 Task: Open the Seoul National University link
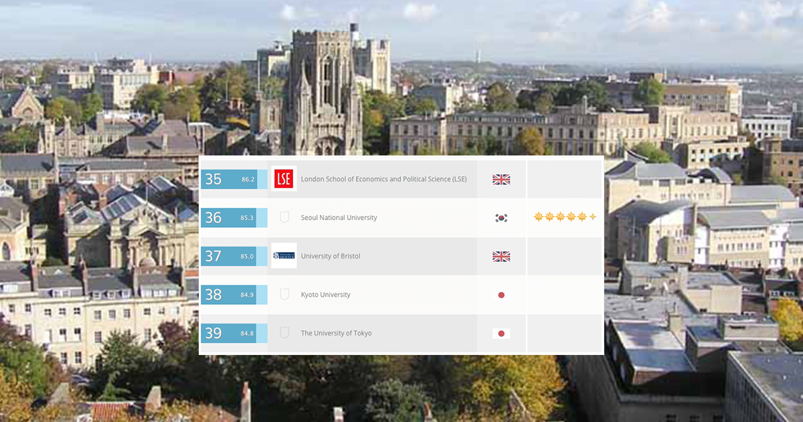[x=339, y=218]
